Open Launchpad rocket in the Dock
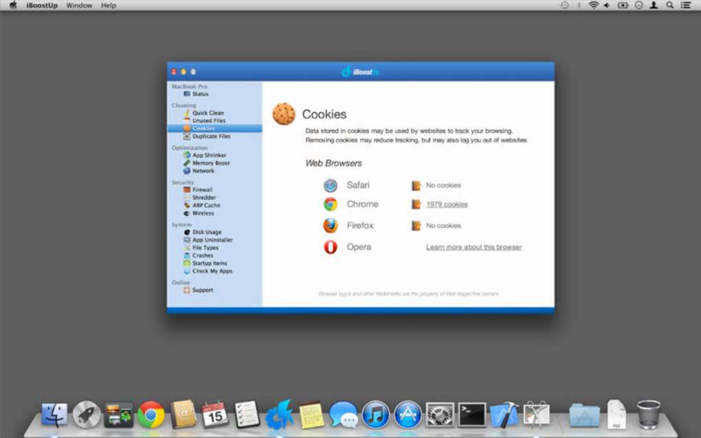701x438 pixels. [87, 415]
